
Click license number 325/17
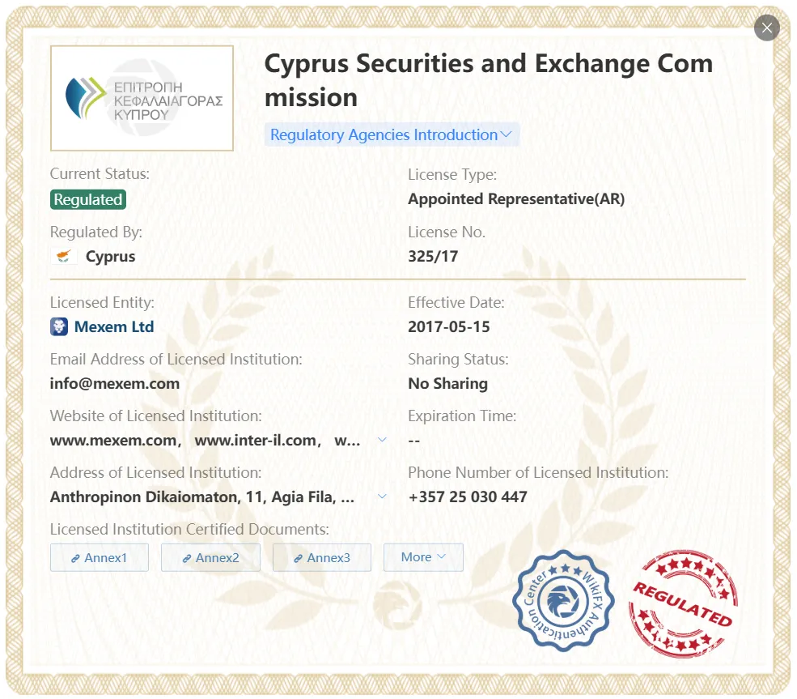click(x=433, y=257)
